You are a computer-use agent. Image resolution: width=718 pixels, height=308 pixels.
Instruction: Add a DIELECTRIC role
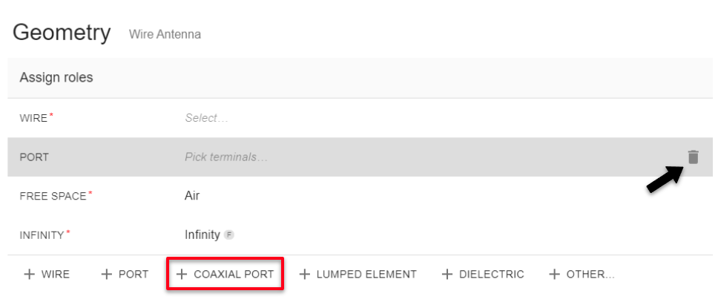[483, 274]
